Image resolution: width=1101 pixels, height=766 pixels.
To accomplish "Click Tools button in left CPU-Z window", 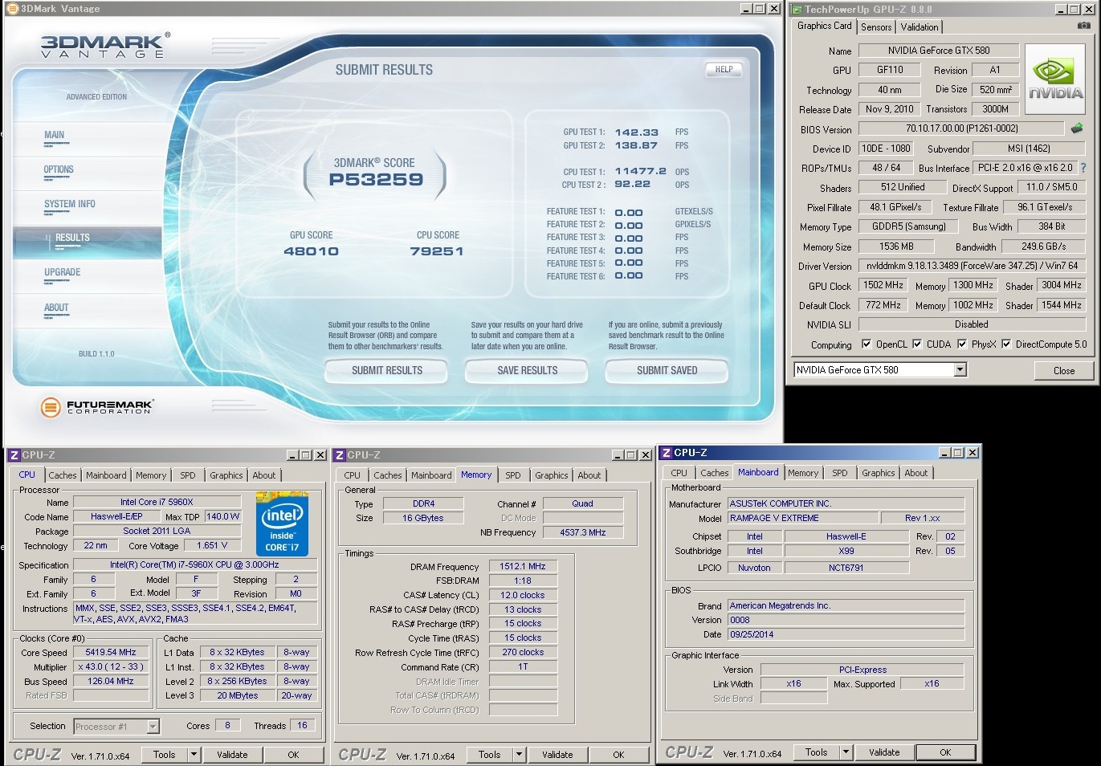I will [x=165, y=755].
